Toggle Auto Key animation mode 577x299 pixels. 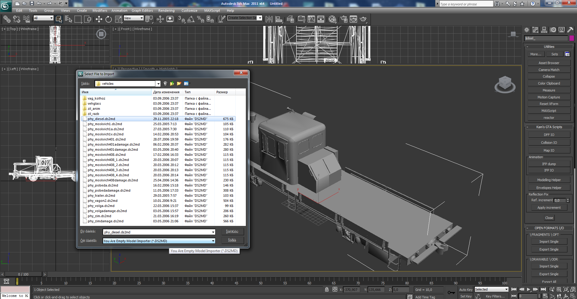[x=466, y=290]
